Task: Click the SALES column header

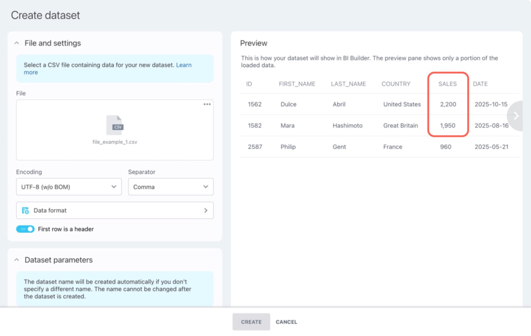Action: tap(447, 84)
